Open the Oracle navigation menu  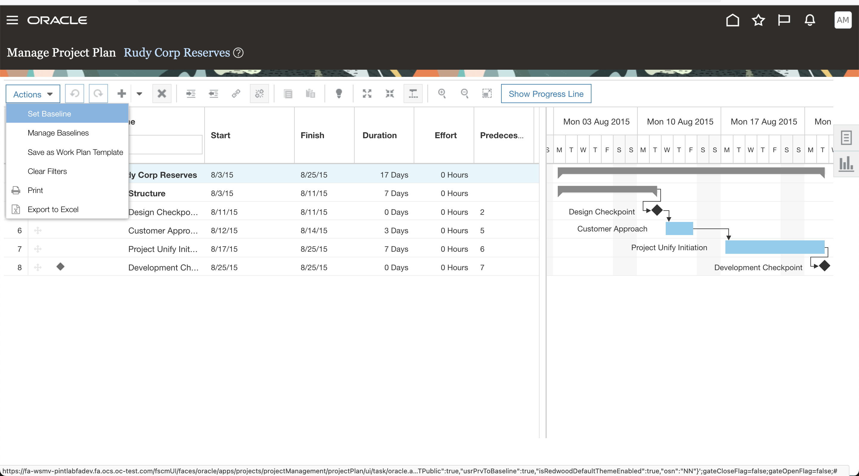[x=12, y=20]
